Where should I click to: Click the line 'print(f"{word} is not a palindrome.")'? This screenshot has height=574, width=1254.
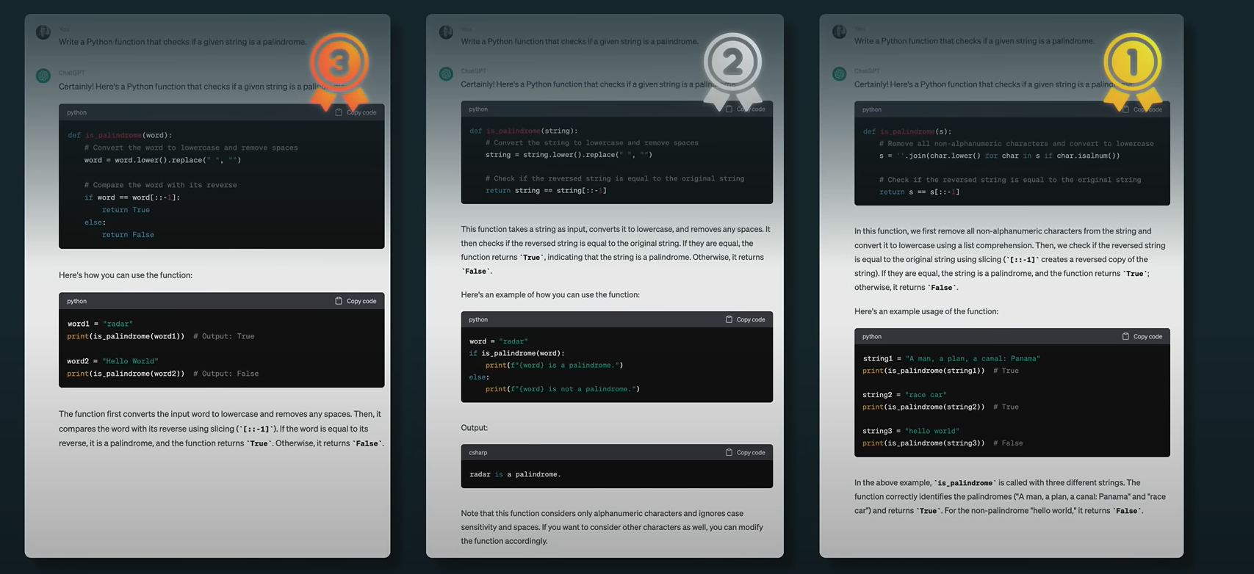(x=562, y=389)
